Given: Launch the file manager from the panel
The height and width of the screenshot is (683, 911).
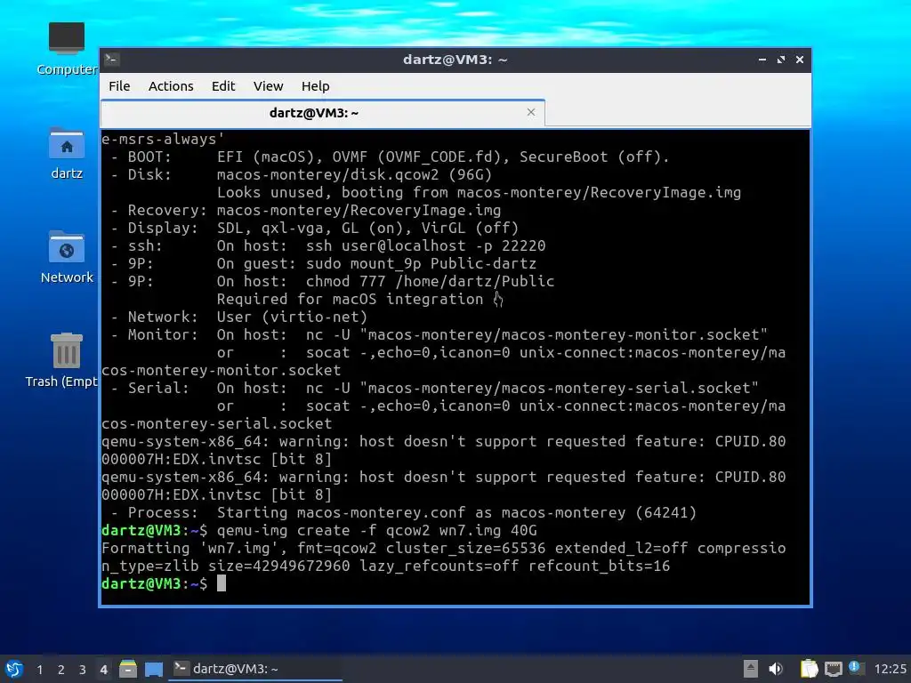Looking at the screenshot, I should [x=128, y=669].
